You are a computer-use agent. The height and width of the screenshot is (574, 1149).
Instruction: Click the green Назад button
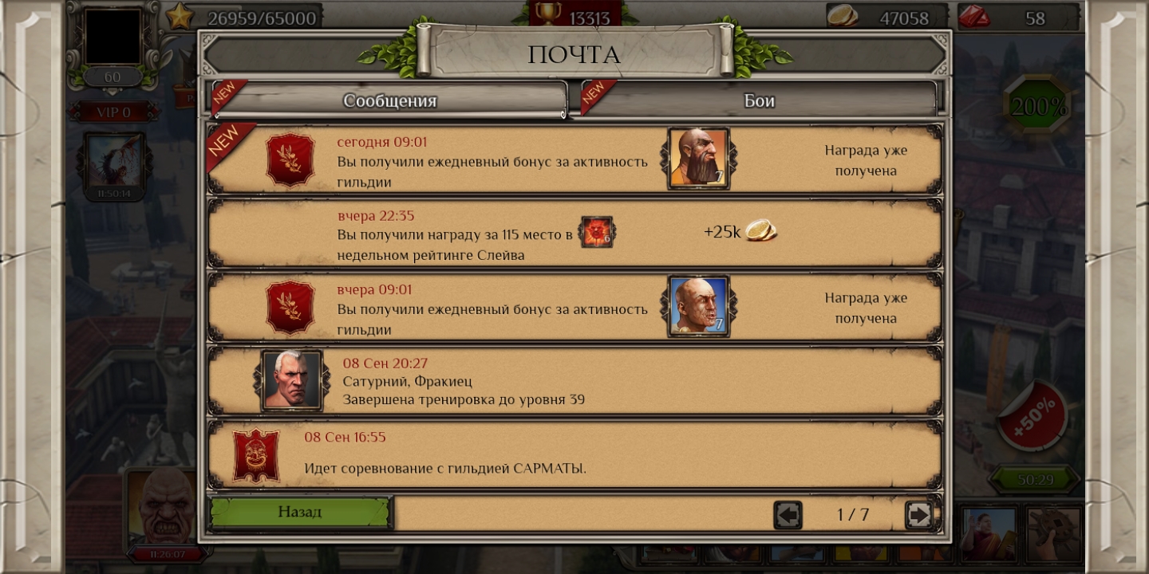pyautogui.click(x=301, y=512)
